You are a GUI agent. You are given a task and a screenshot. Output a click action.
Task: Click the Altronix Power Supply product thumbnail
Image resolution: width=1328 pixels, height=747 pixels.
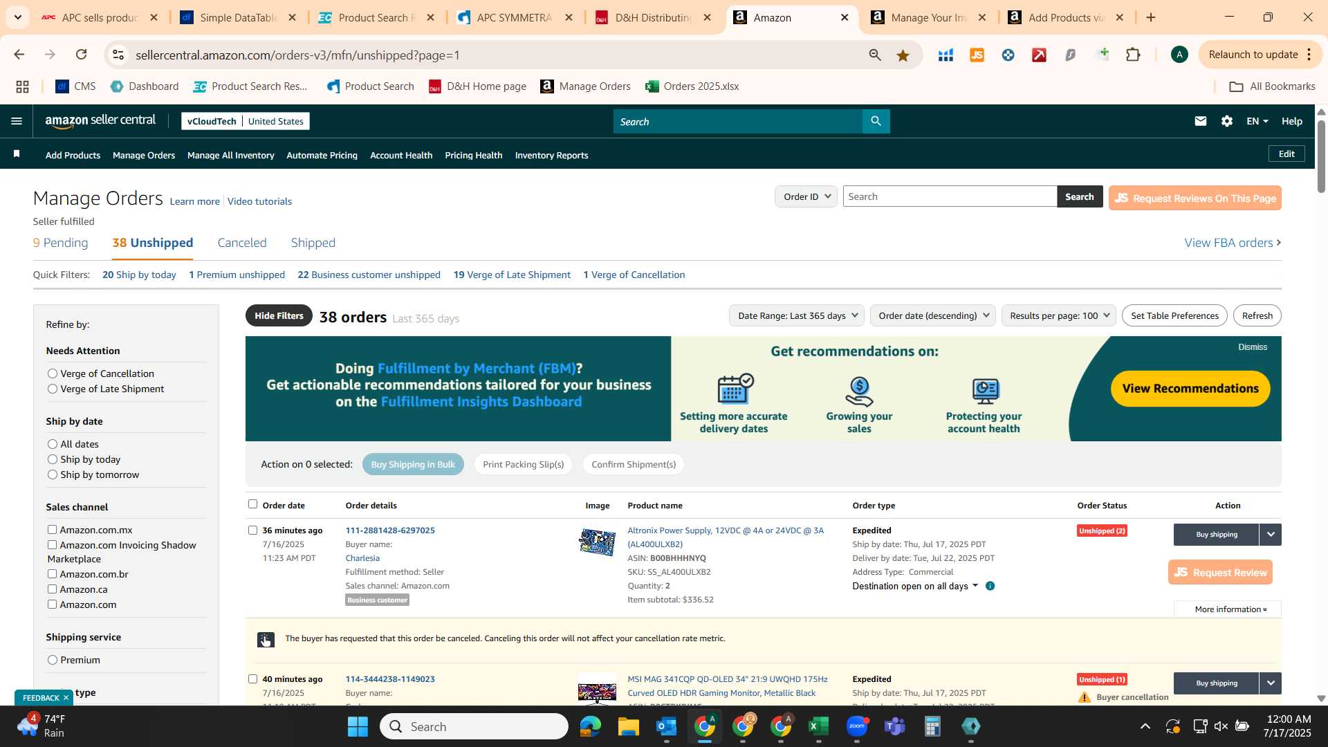[597, 542]
